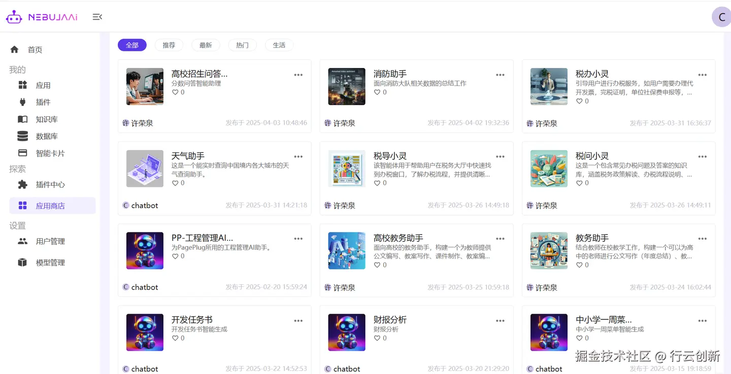This screenshot has height=374, width=731.
Task: Open the 消防助手 app title
Action: 390,74
